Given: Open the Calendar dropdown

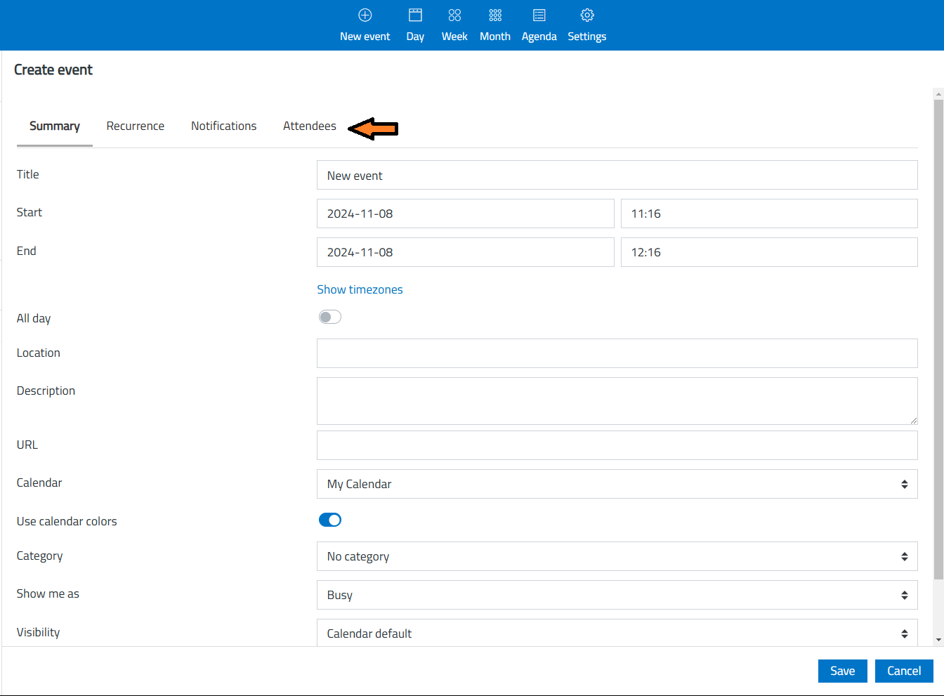Looking at the screenshot, I should pos(617,484).
